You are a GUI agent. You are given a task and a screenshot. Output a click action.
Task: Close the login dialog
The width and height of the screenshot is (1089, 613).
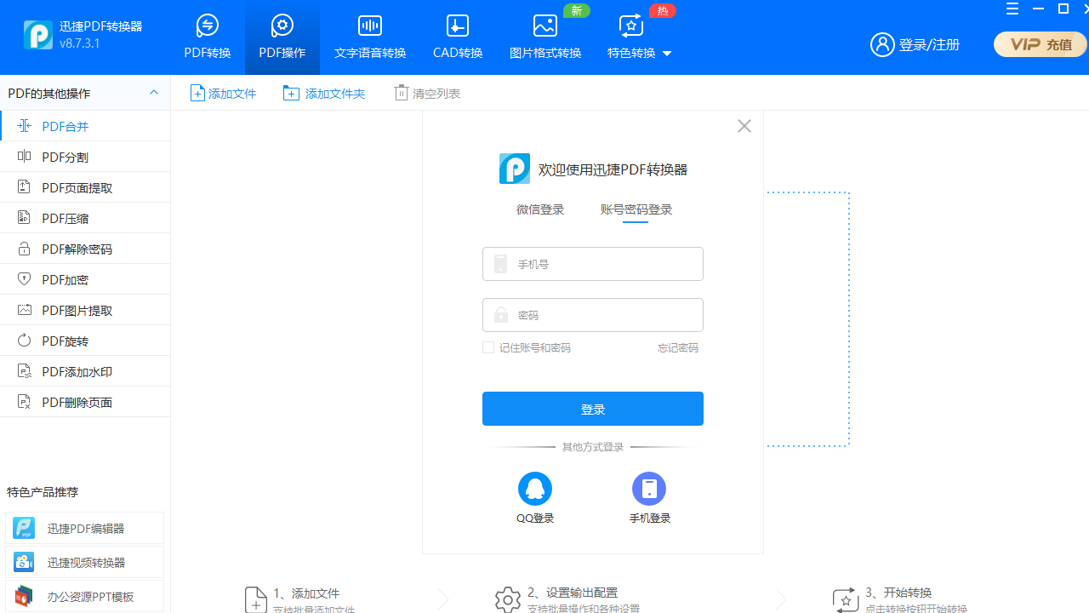(x=744, y=126)
